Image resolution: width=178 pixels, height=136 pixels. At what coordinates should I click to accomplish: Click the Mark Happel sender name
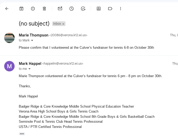(x=30, y=63)
